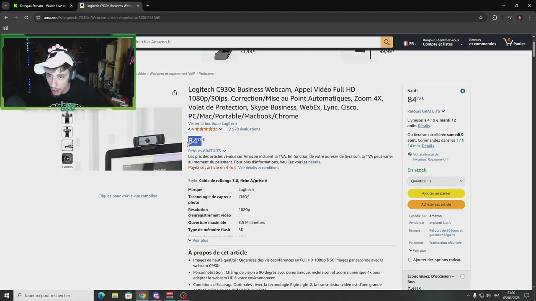
Task: Click Cliquez pour voir la vue complète
Action: click(x=128, y=196)
